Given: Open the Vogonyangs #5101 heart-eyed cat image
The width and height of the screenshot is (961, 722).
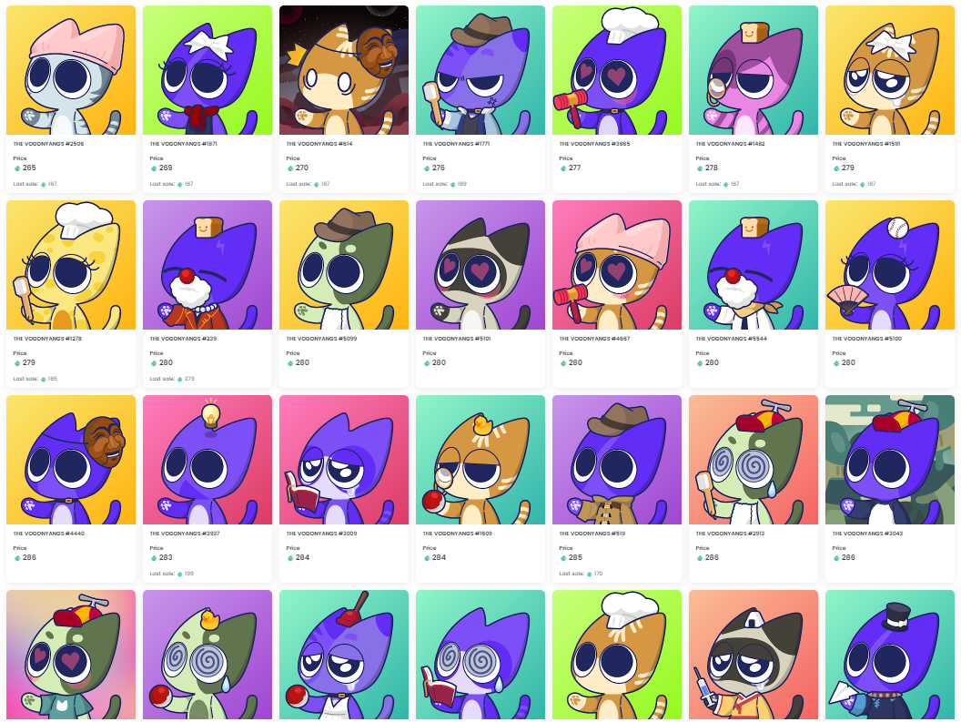Looking at the screenshot, I should tap(480, 265).
